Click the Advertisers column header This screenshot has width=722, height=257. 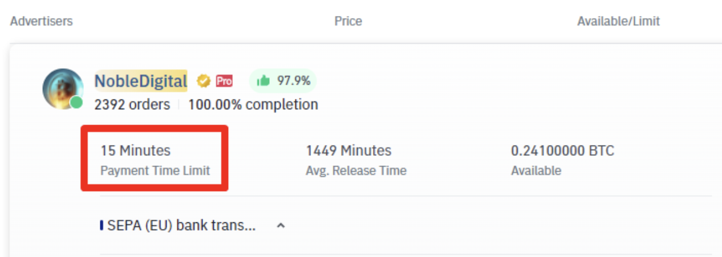pyautogui.click(x=42, y=22)
